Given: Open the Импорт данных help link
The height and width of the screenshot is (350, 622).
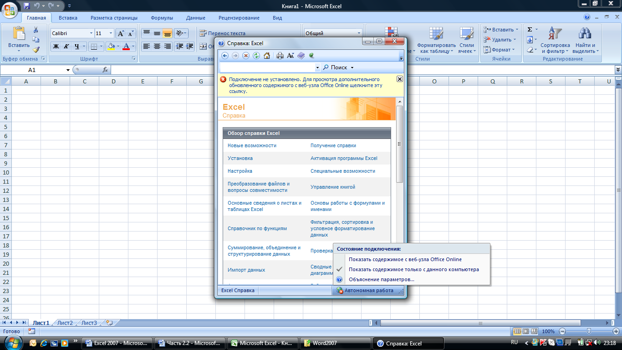Looking at the screenshot, I should 246,270.
